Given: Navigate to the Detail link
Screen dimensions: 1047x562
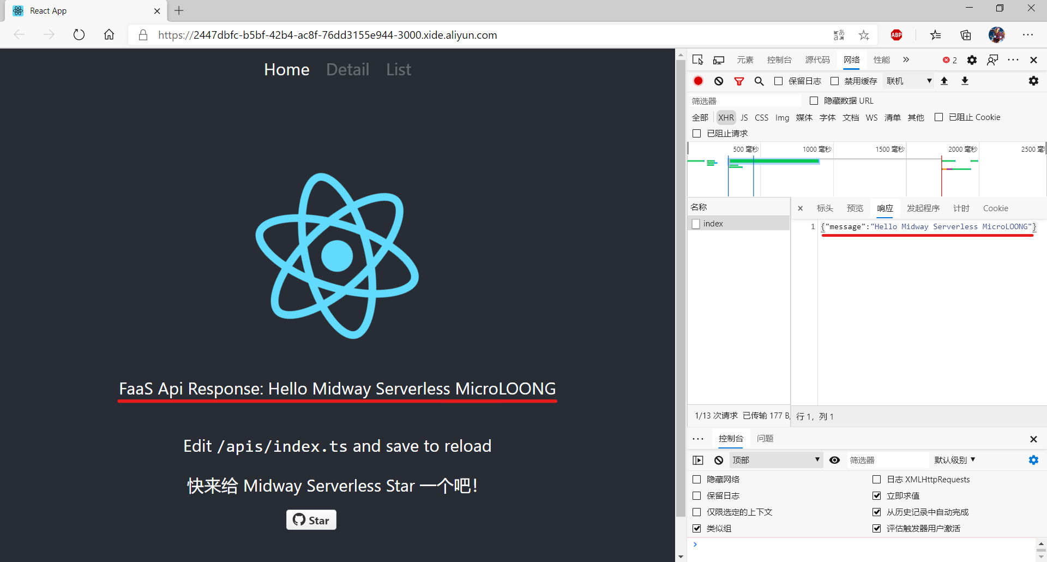Looking at the screenshot, I should click(x=347, y=69).
